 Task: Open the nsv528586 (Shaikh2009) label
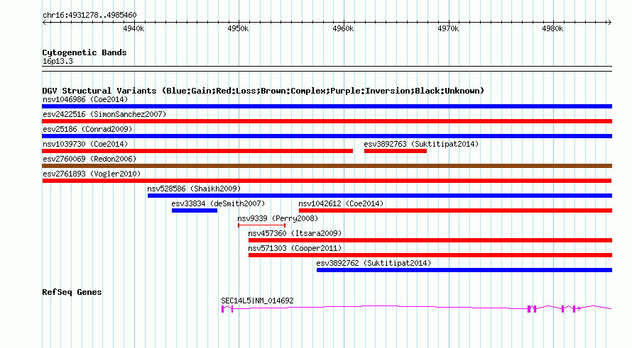(x=194, y=189)
